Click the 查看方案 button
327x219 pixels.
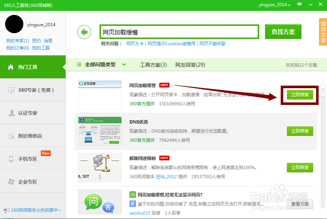point(300,204)
